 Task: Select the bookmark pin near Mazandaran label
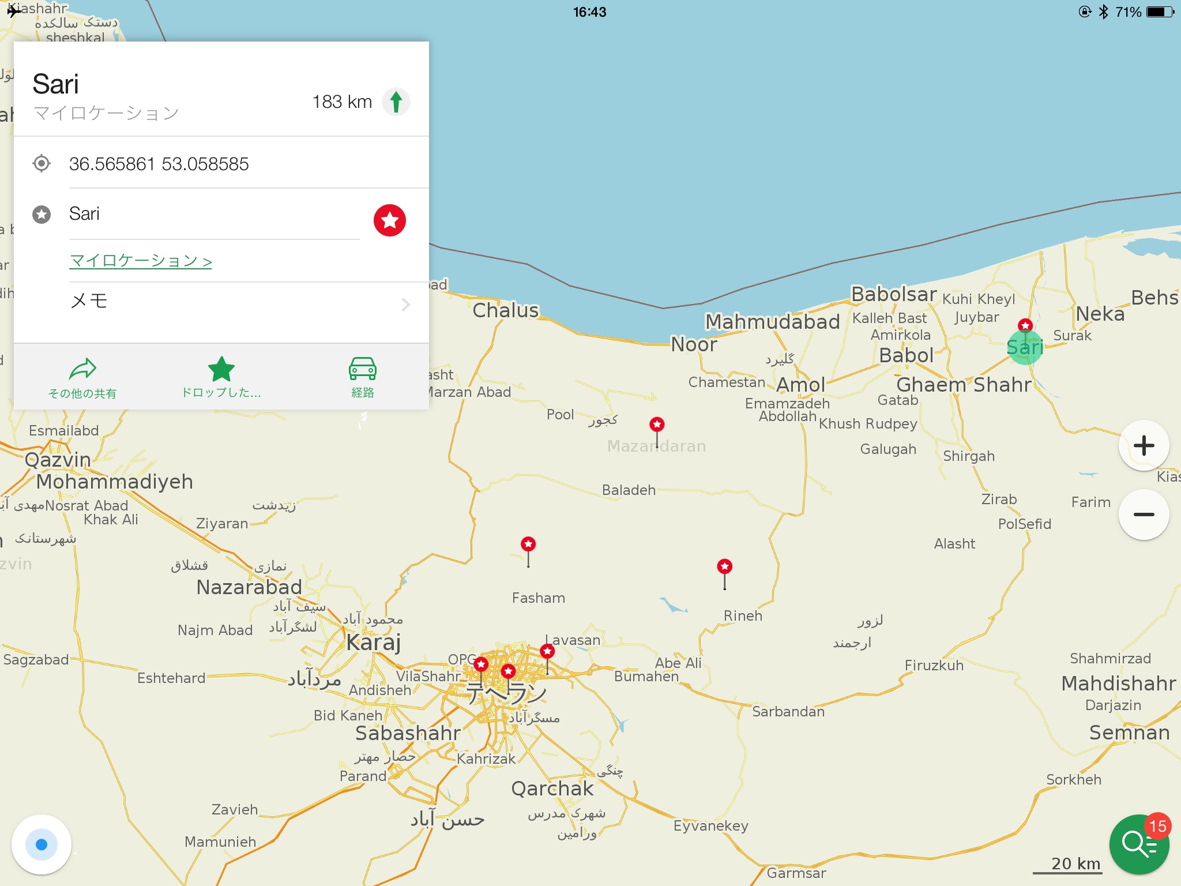click(657, 426)
